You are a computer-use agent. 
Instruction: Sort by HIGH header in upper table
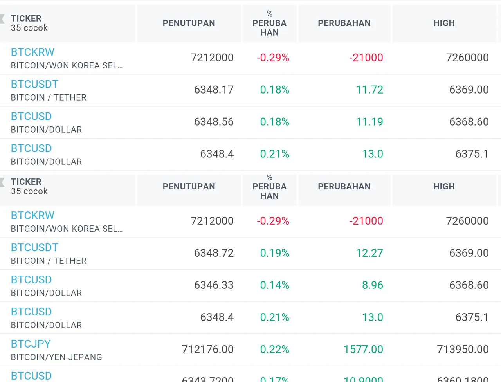pyautogui.click(x=444, y=23)
